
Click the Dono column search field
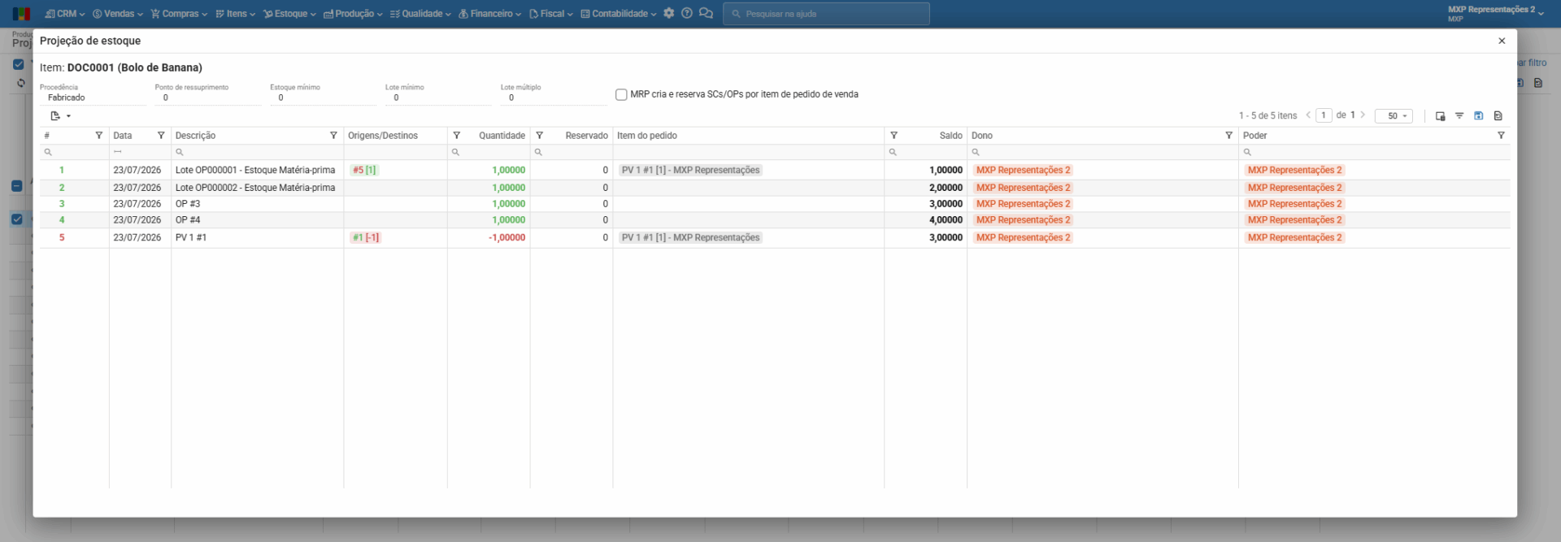(x=1102, y=152)
